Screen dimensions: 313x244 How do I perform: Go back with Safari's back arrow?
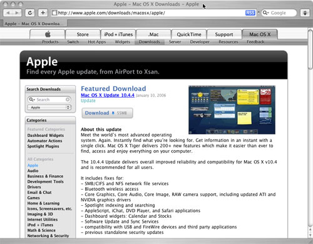click(x=8, y=13)
